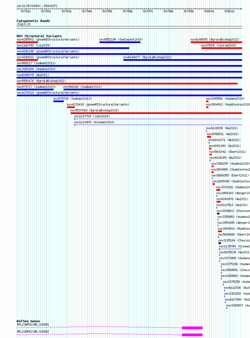Open variant nsv6552194 (Sedlazeck2020)
250x338 pixels.
pos(121,39)
